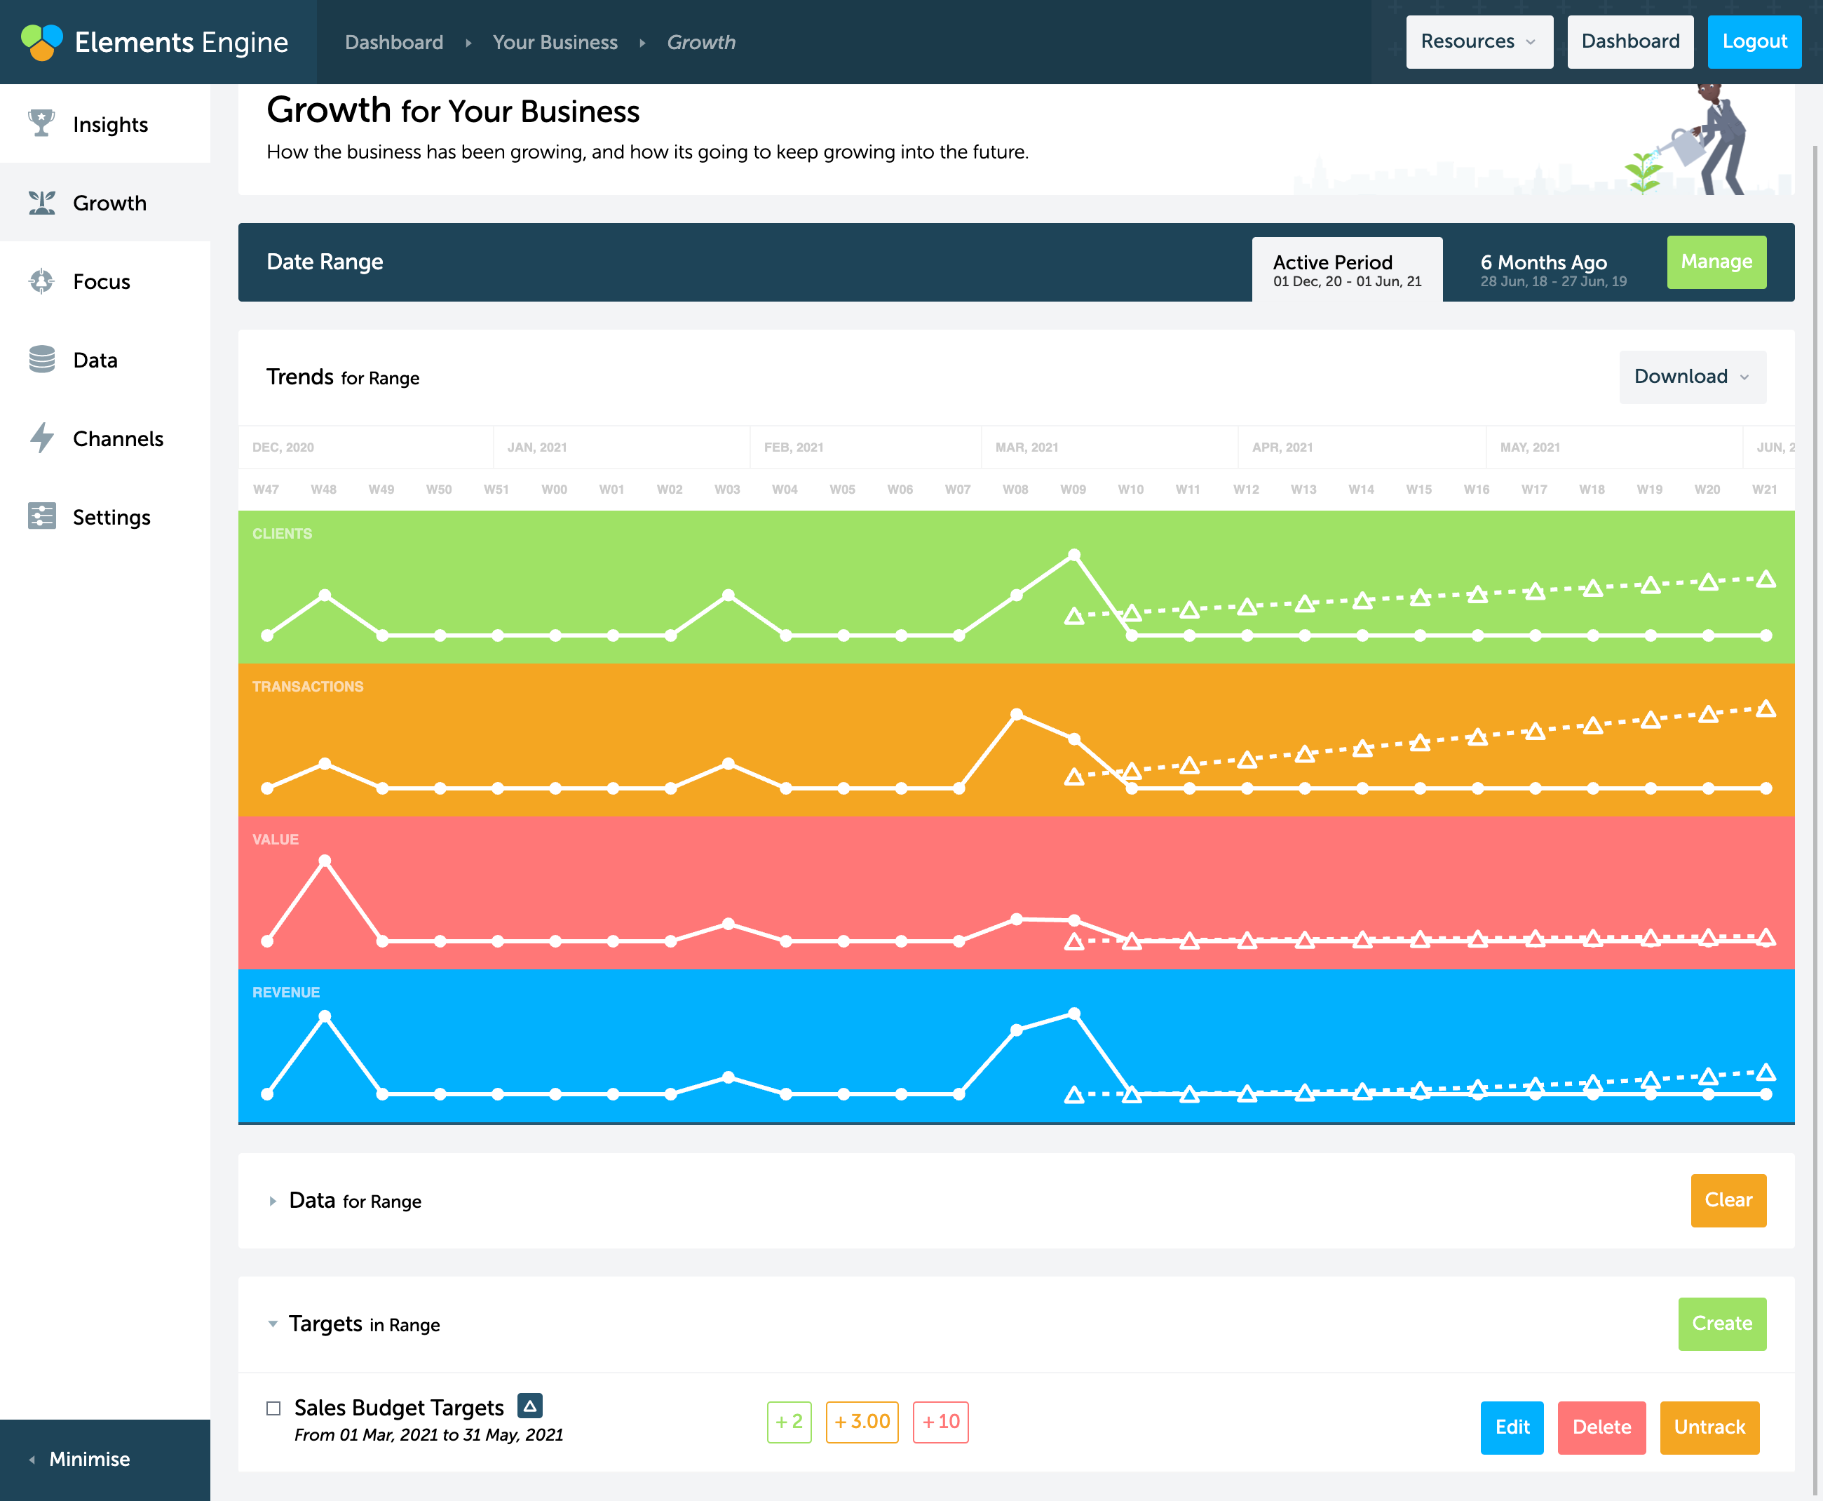Image resolution: width=1823 pixels, height=1501 pixels.
Task: Click the Growth plant icon in sidebar
Action: pos(41,202)
